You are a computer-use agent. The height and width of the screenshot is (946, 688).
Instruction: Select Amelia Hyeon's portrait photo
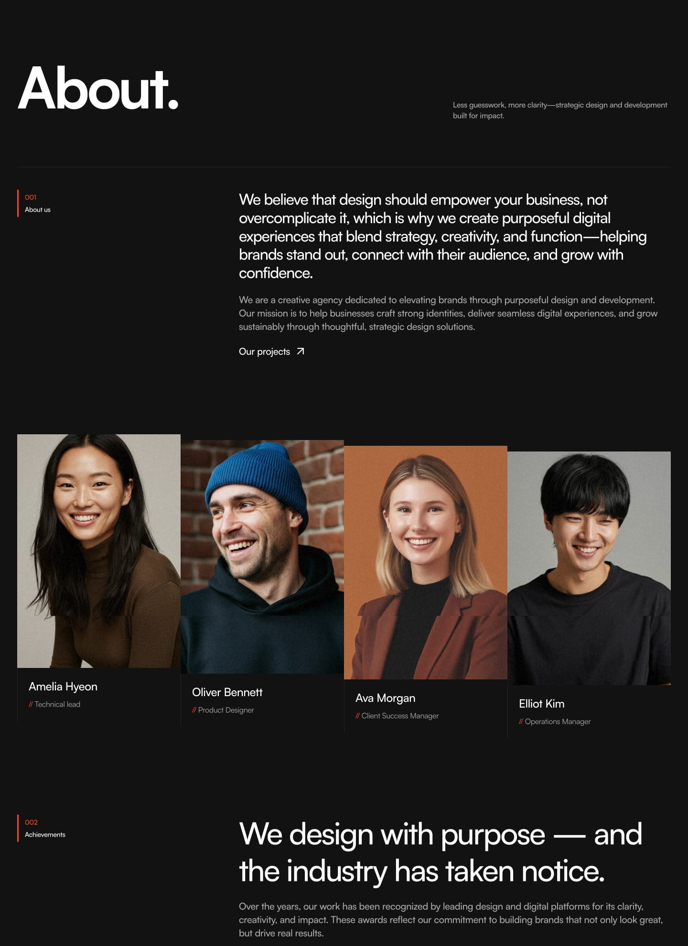(x=99, y=551)
